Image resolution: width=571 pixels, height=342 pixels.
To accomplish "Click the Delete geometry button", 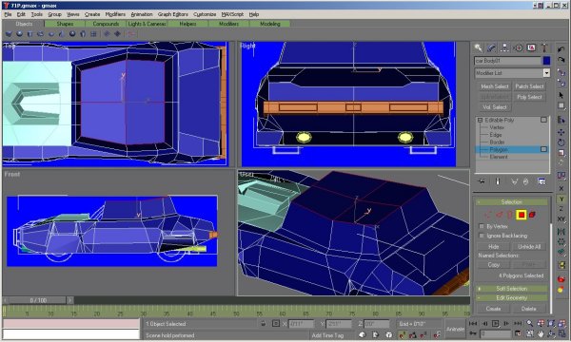I will (528, 309).
